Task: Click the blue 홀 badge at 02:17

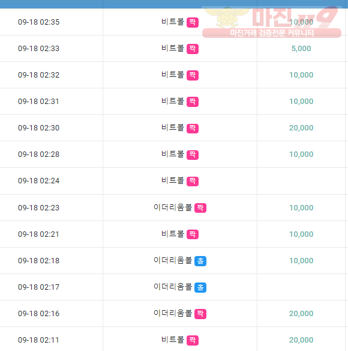Action: click(x=200, y=287)
